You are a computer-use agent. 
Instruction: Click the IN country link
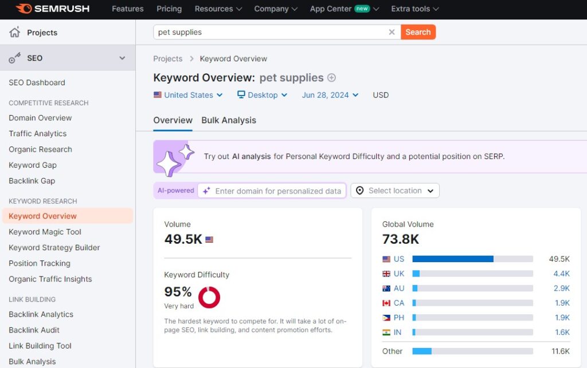(x=397, y=332)
